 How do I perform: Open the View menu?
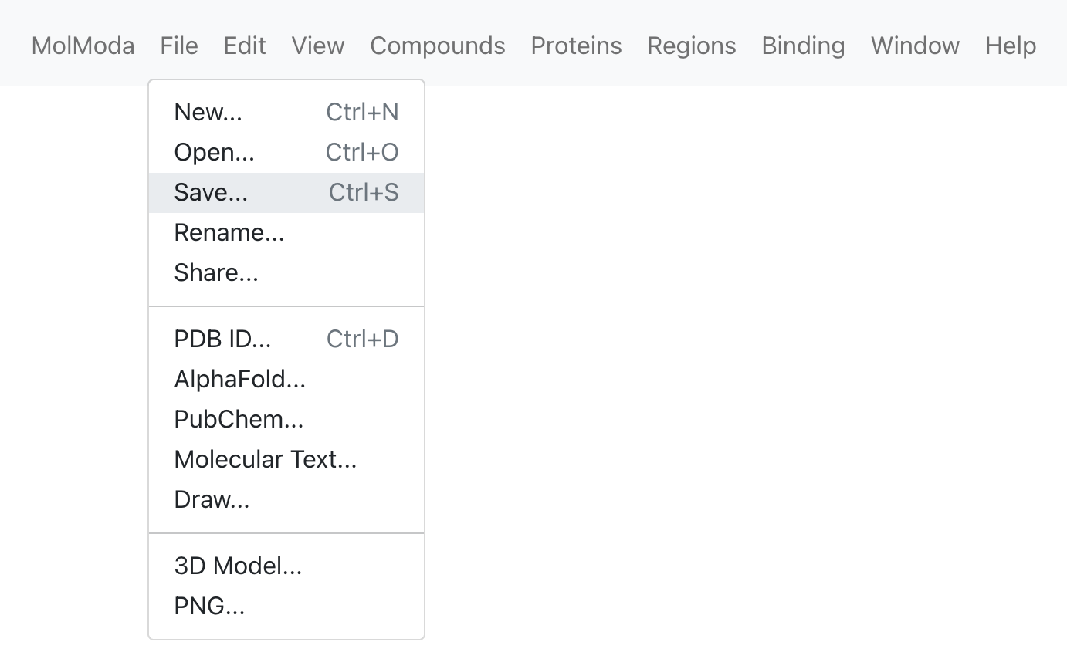tap(318, 46)
